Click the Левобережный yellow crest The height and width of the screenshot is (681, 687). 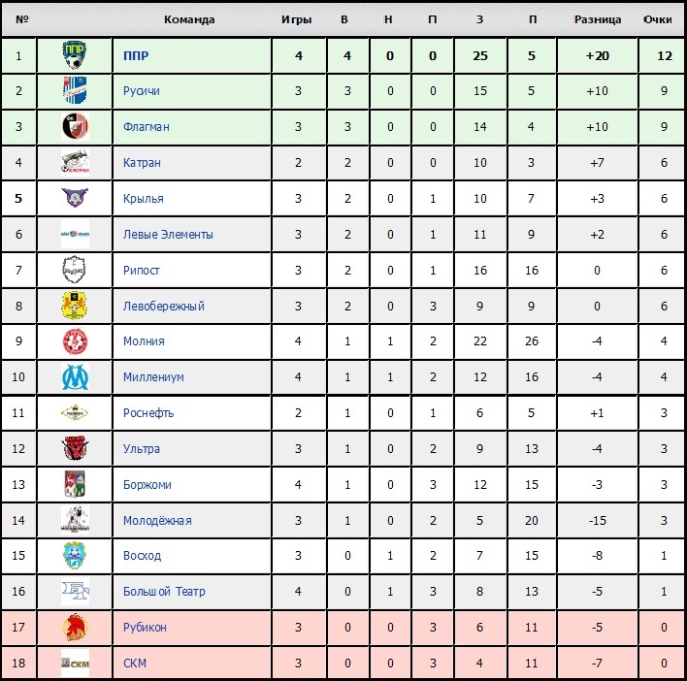pyautogui.click(x=75, y=306)
